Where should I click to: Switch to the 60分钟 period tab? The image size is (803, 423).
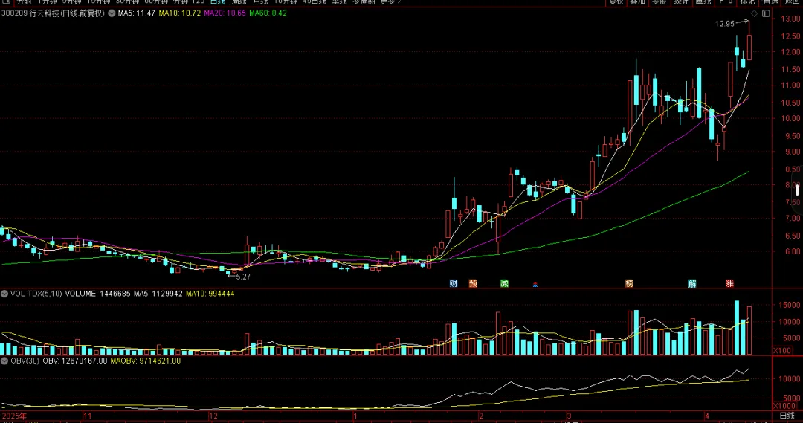click(x=156, y=2)
